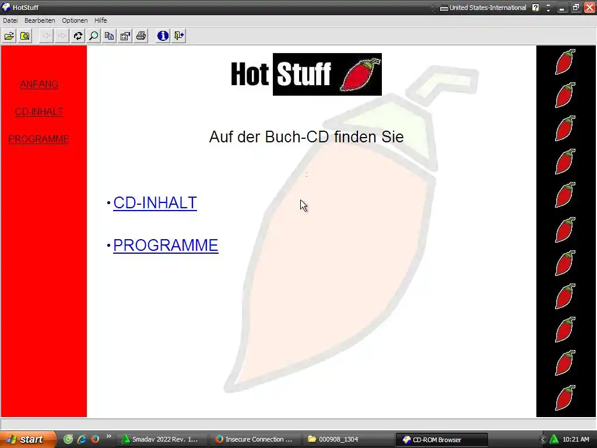This screenshot has width=597, height=448.
Task: Follow the CD-INHALT link in red sidebar
Action: coord(39,111)
